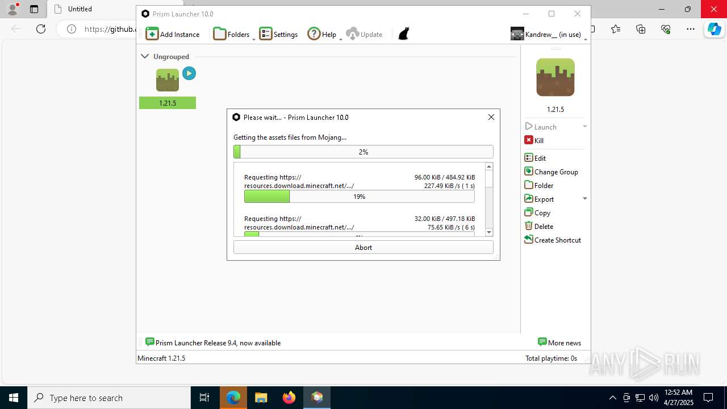The height and width of the screenshot is (409, 727).
Task: Click the large grass block icon in sidebar
Action: (555, 77)
